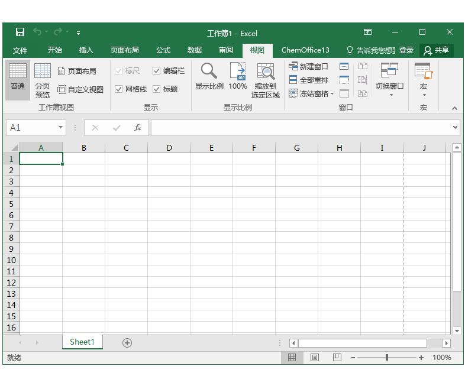Click Page Break Preview icon in status bar
Screen dimensions: 465x389
[337, 357]
